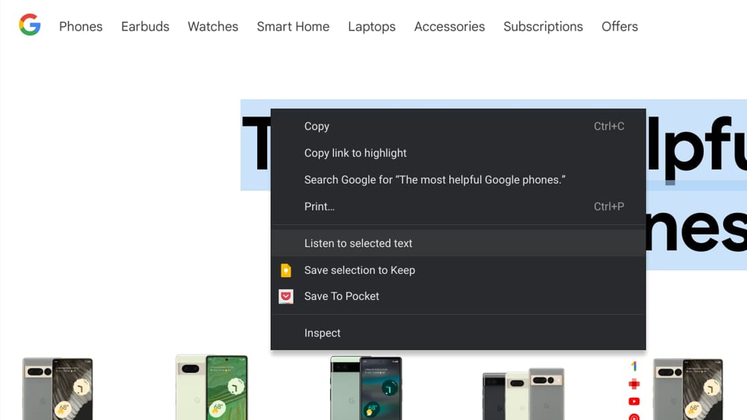The width and height of the screenshot is (747, 420).
Task: View the Offers page
Action: pos(619,27)
